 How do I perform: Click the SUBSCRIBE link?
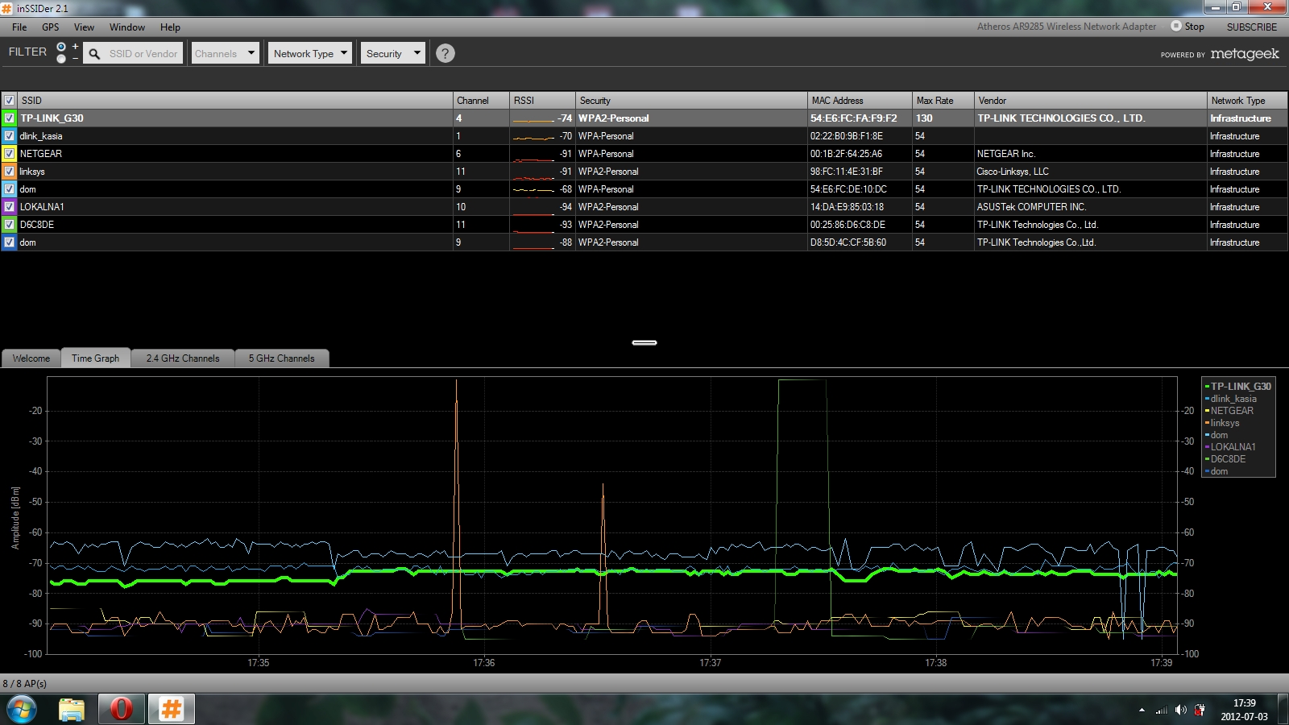click(x=1252, y=27)
